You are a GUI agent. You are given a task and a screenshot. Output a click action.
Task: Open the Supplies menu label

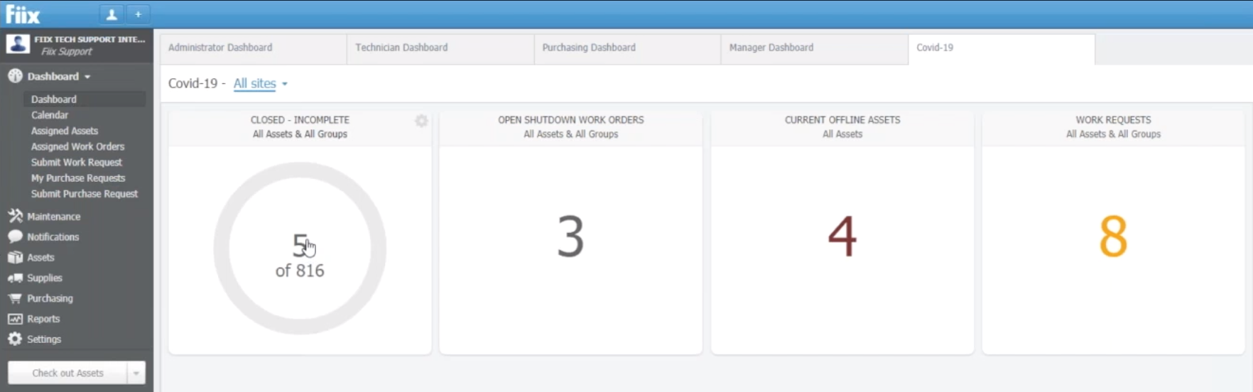pos(45,278)
